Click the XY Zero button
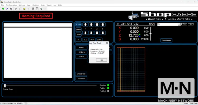 [81, 52]
